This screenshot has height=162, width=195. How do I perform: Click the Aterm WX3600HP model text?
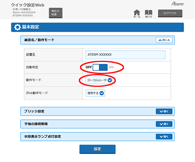pyautogui.click(x=24, y=12)
